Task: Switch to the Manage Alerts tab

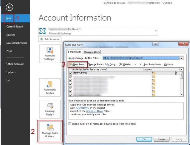Action: pyautogui.click(x=92, y=52)
